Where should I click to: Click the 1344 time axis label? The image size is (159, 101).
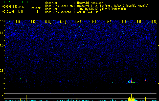click(x=63, y=21)
